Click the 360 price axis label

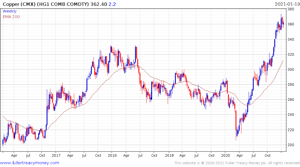point(291,24)
